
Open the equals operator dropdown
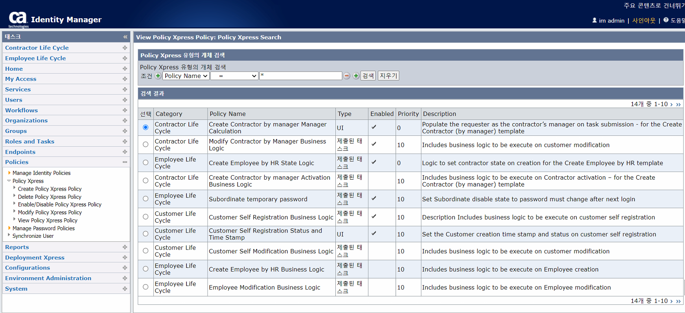234,76
